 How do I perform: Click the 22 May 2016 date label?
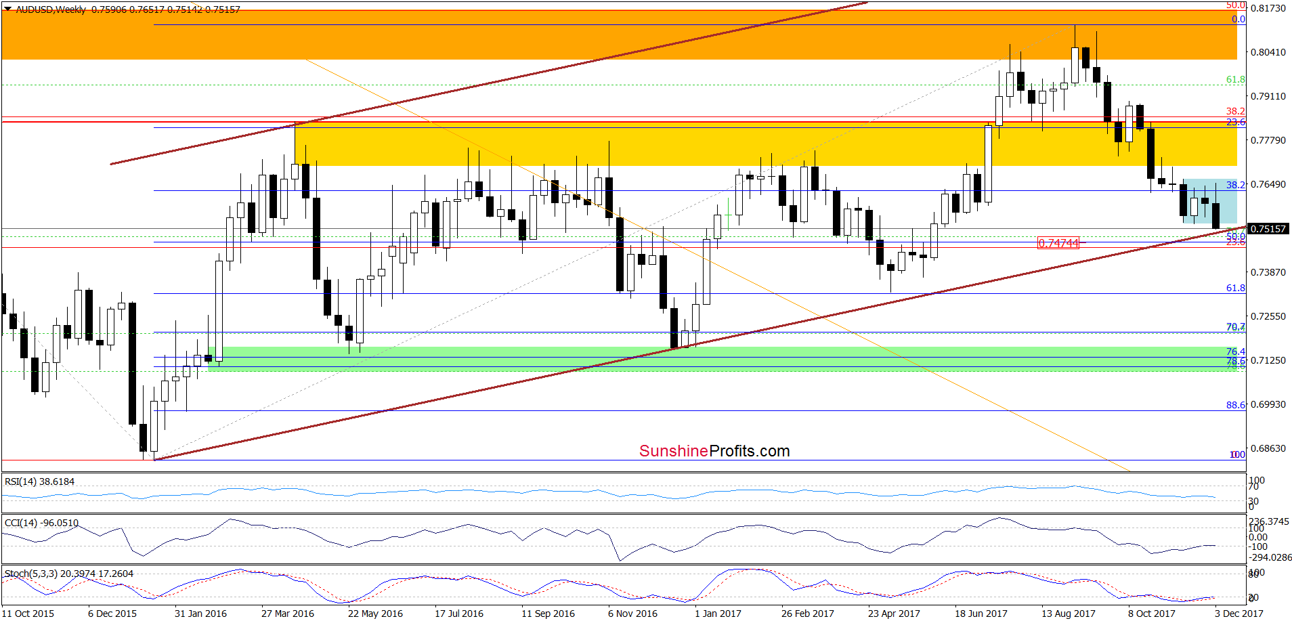[375, 614]
